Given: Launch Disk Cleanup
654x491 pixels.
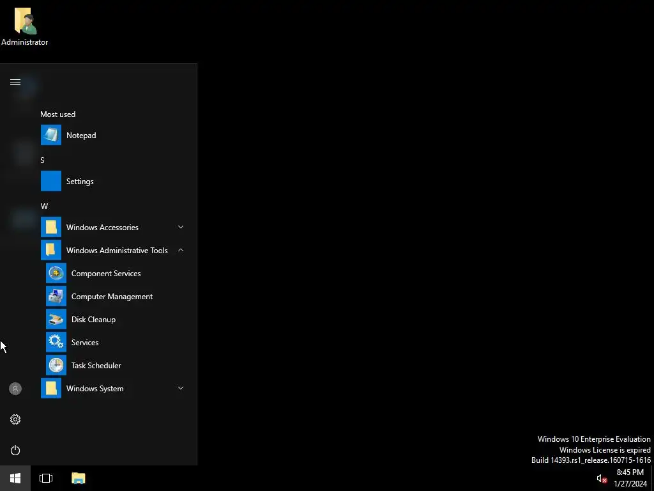Looking at the screenshot, I should pyautogui.click(x=115, y=319).
